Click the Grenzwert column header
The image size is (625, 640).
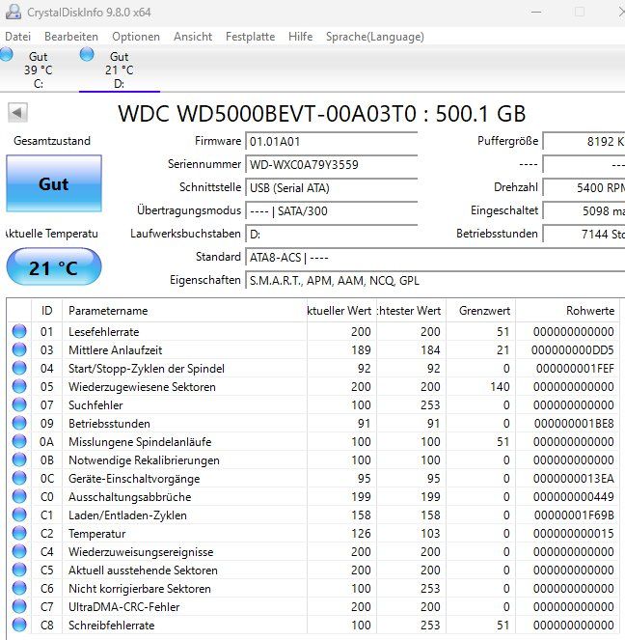[481, 311]
